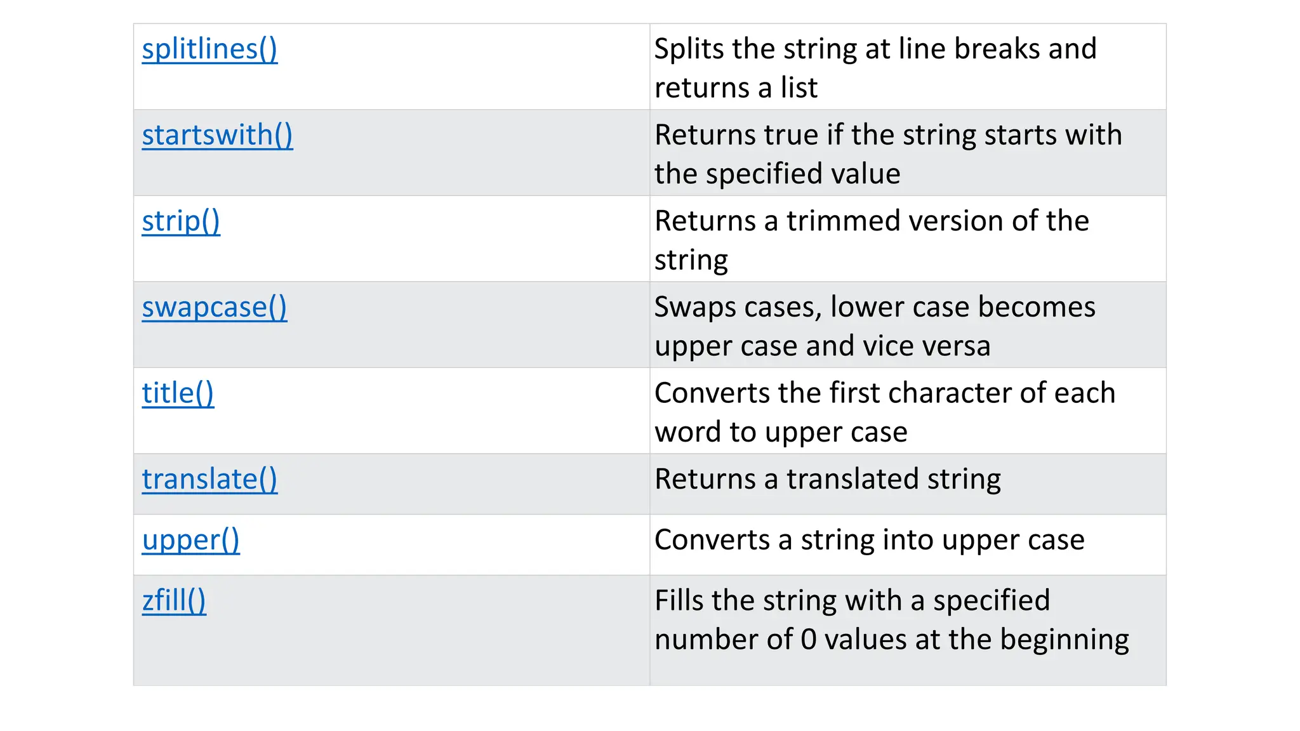Click the splitlines description text cell
1300x731 pixels.
click(x=908, y=67)
